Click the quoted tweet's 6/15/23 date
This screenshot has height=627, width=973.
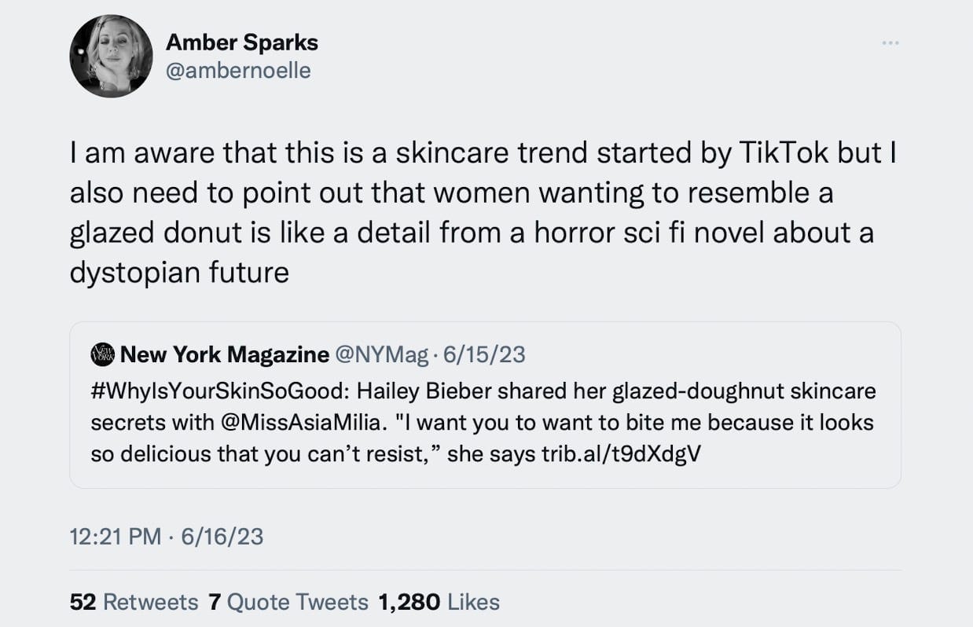[x=484, y=354]
